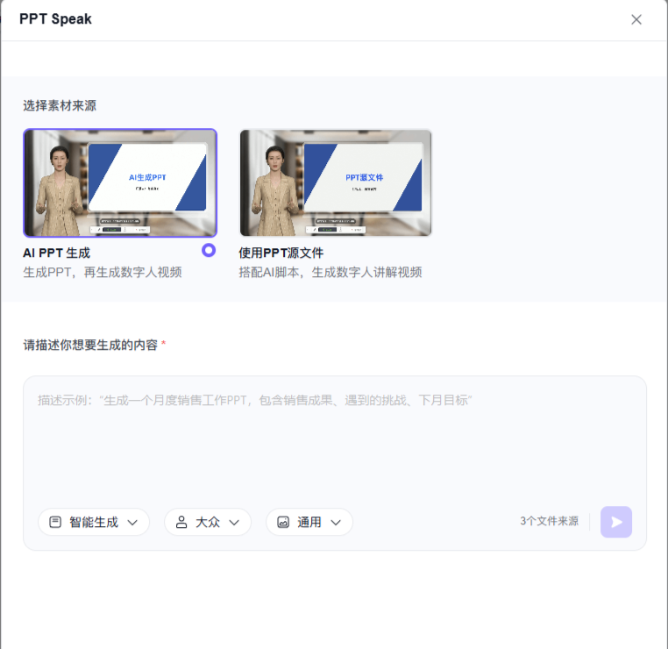Click the person icon beside 大众
The width and height of the screenshot is (668, 649).
point(181,522)
